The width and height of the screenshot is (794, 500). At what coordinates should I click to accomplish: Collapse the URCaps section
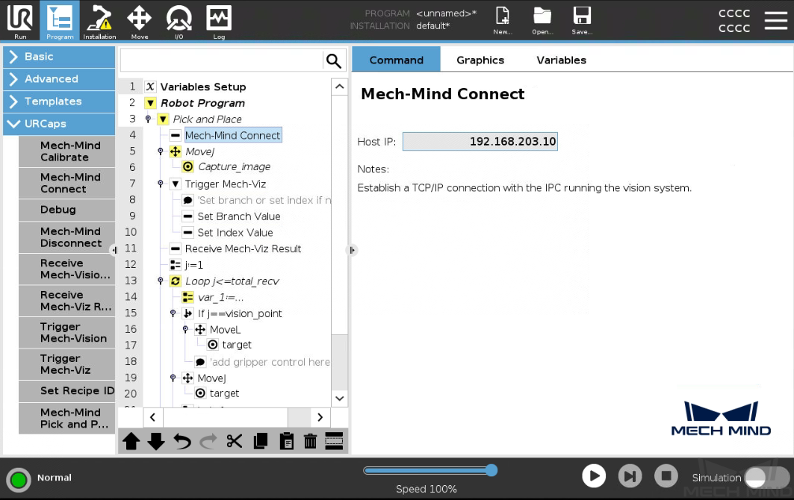point(59,123)
